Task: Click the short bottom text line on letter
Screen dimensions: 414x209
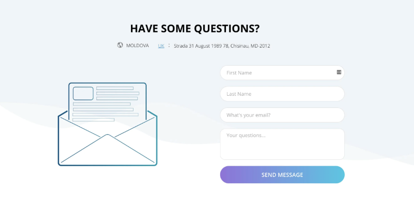Action: point(93,120)
